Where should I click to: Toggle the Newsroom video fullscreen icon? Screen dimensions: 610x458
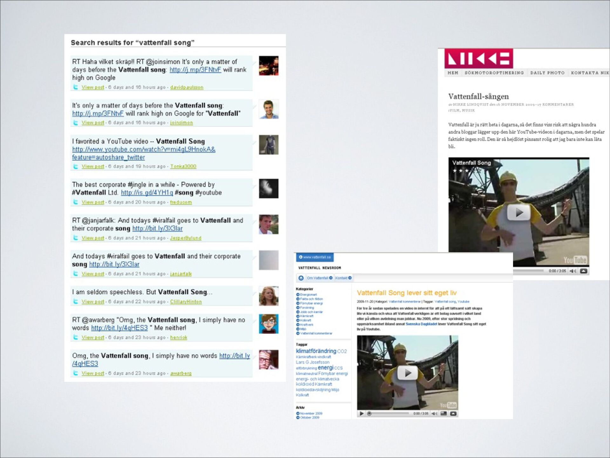(x=444, y=413)
